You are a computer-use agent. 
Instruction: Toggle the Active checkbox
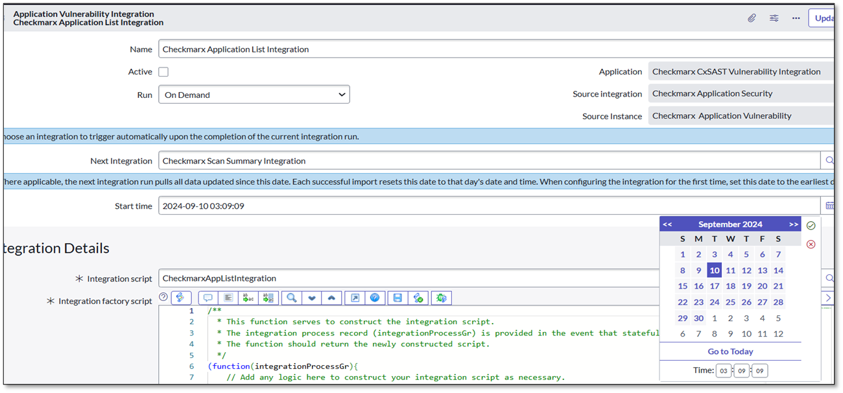pyautogui.click(x=163, y=72)
